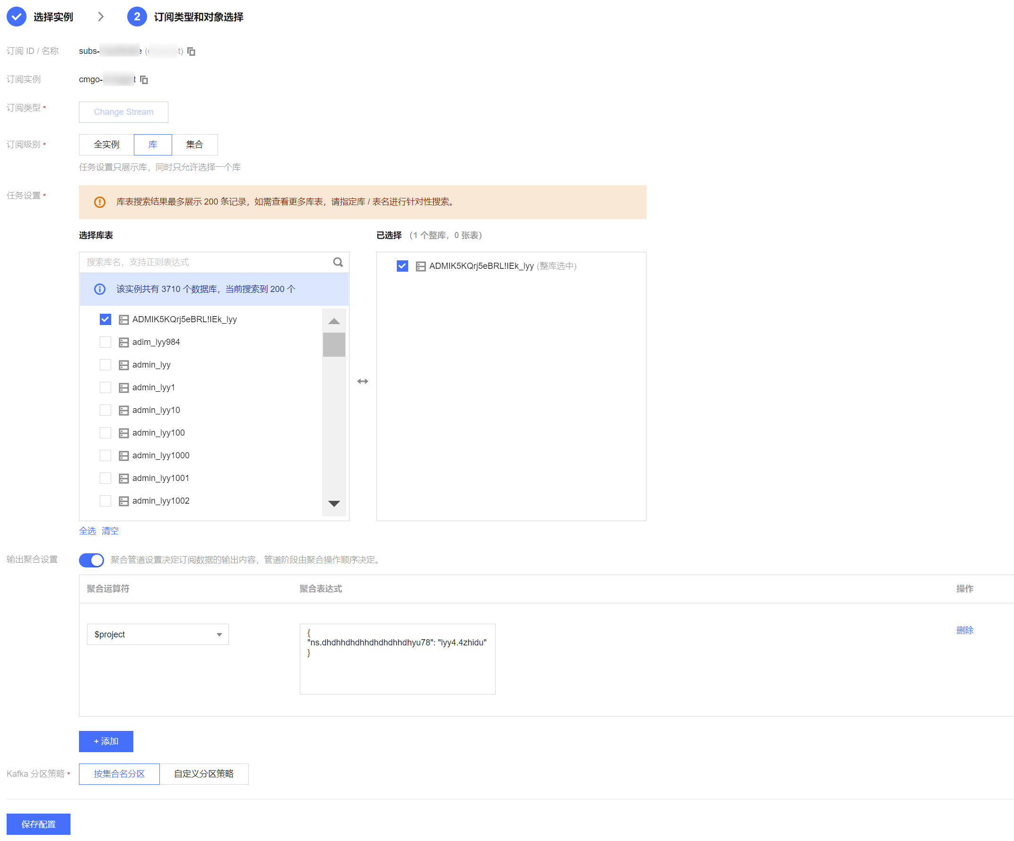Image resolution: width=1014 pixels, height=841 pixels.
Task: Click the orange warning icon in alert
Action: click(x=99, y=202)
